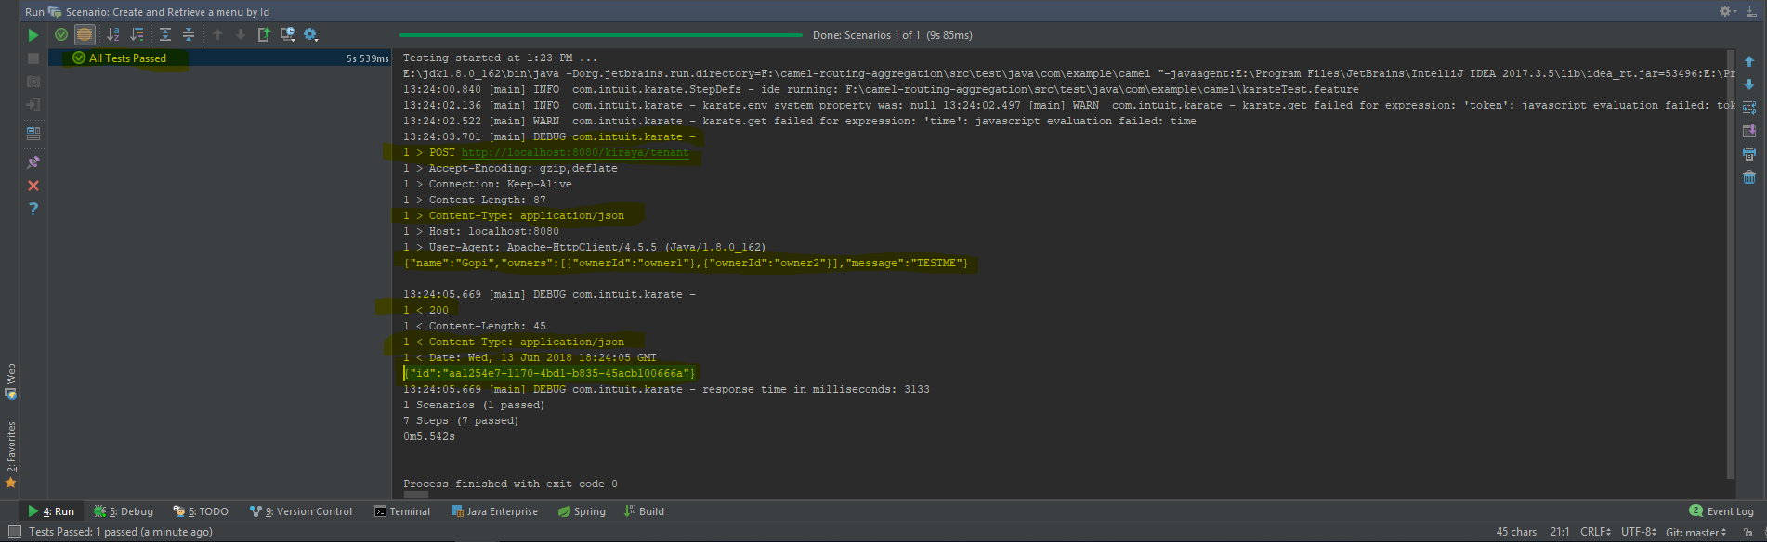Click the '45 chars' selection indicator
This screenshot has width=1767, height=542.
tap(1516, 532)
